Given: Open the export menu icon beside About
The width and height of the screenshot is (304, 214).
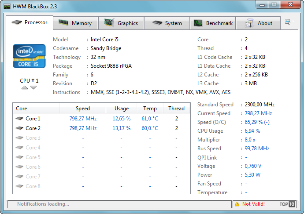Looking at the screenshot, I should point(288,22).
